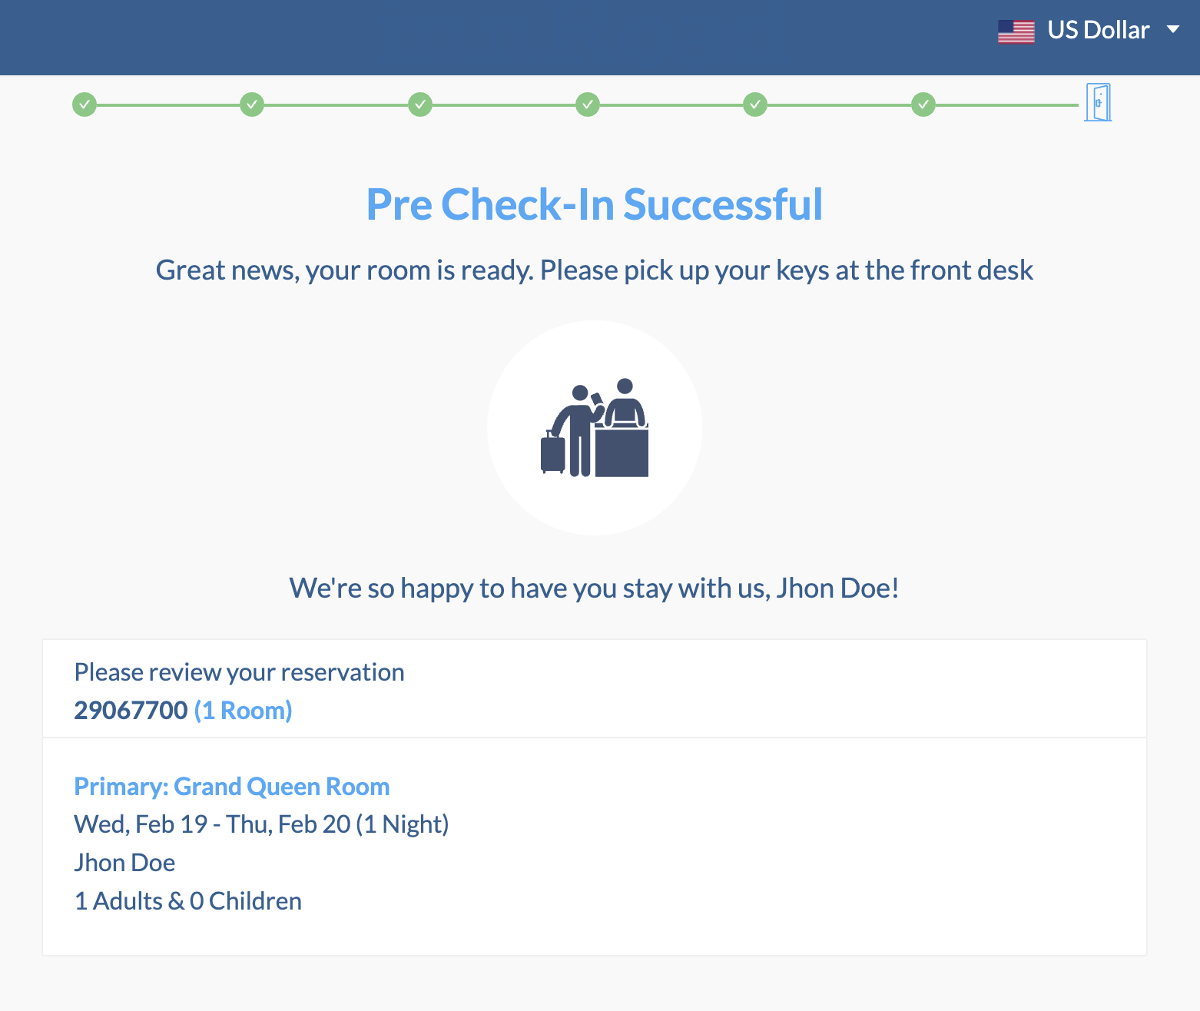This screenshot has width=1200, height=1011.
Task: Click the '1 Adults & 0 Children' text
Action: (x=188, y=901)
